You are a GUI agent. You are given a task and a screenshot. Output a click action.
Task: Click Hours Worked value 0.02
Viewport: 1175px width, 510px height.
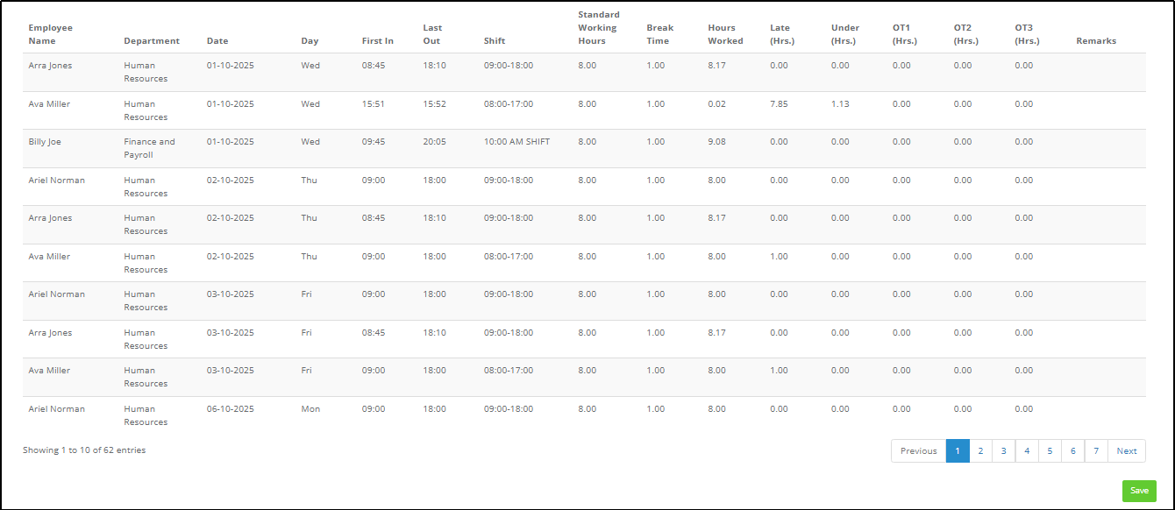click(x=717, y=104)
